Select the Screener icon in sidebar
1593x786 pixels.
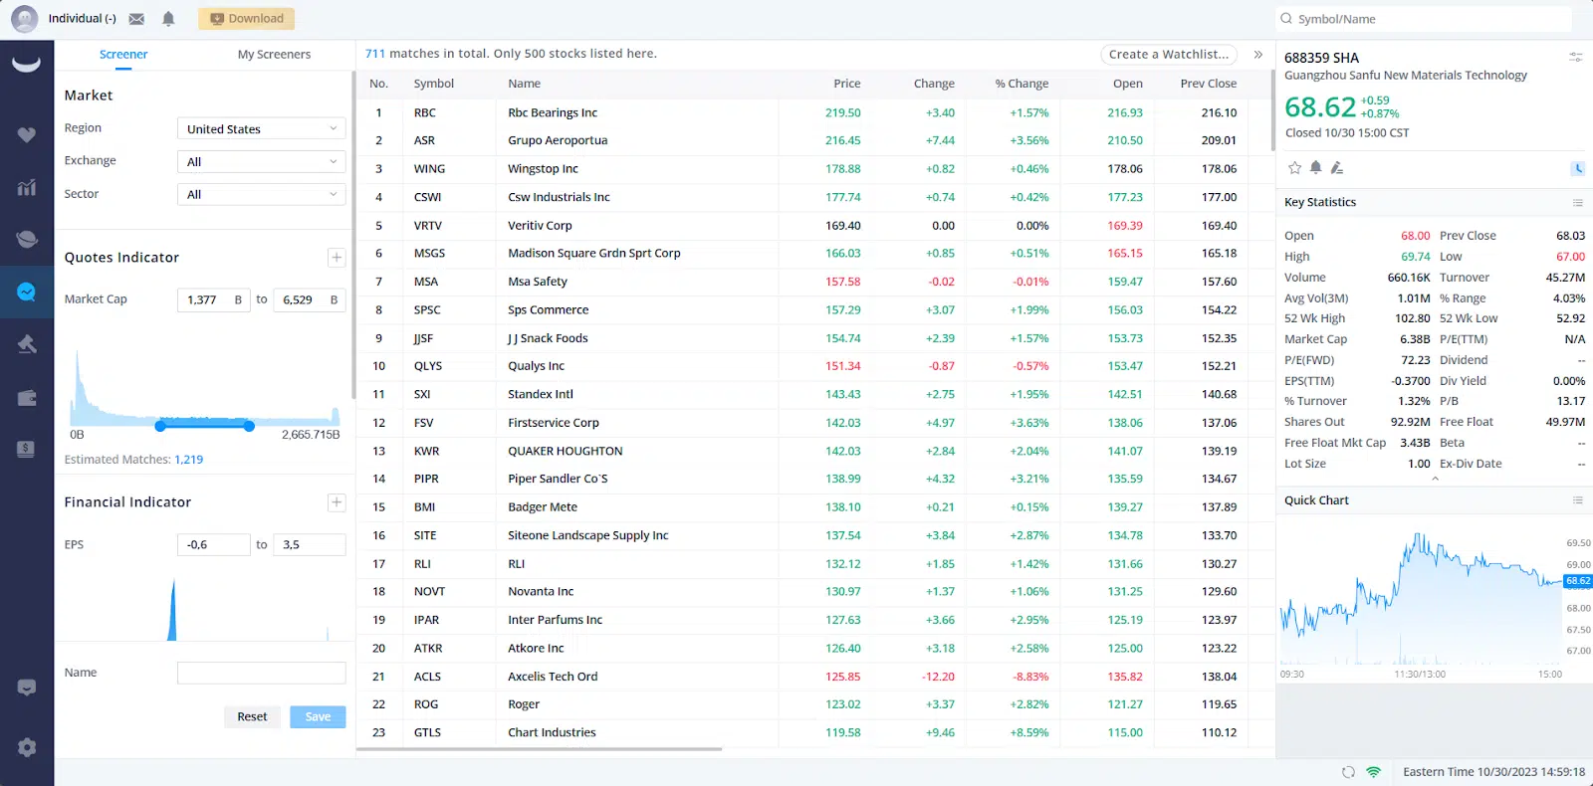pos(27,292)
